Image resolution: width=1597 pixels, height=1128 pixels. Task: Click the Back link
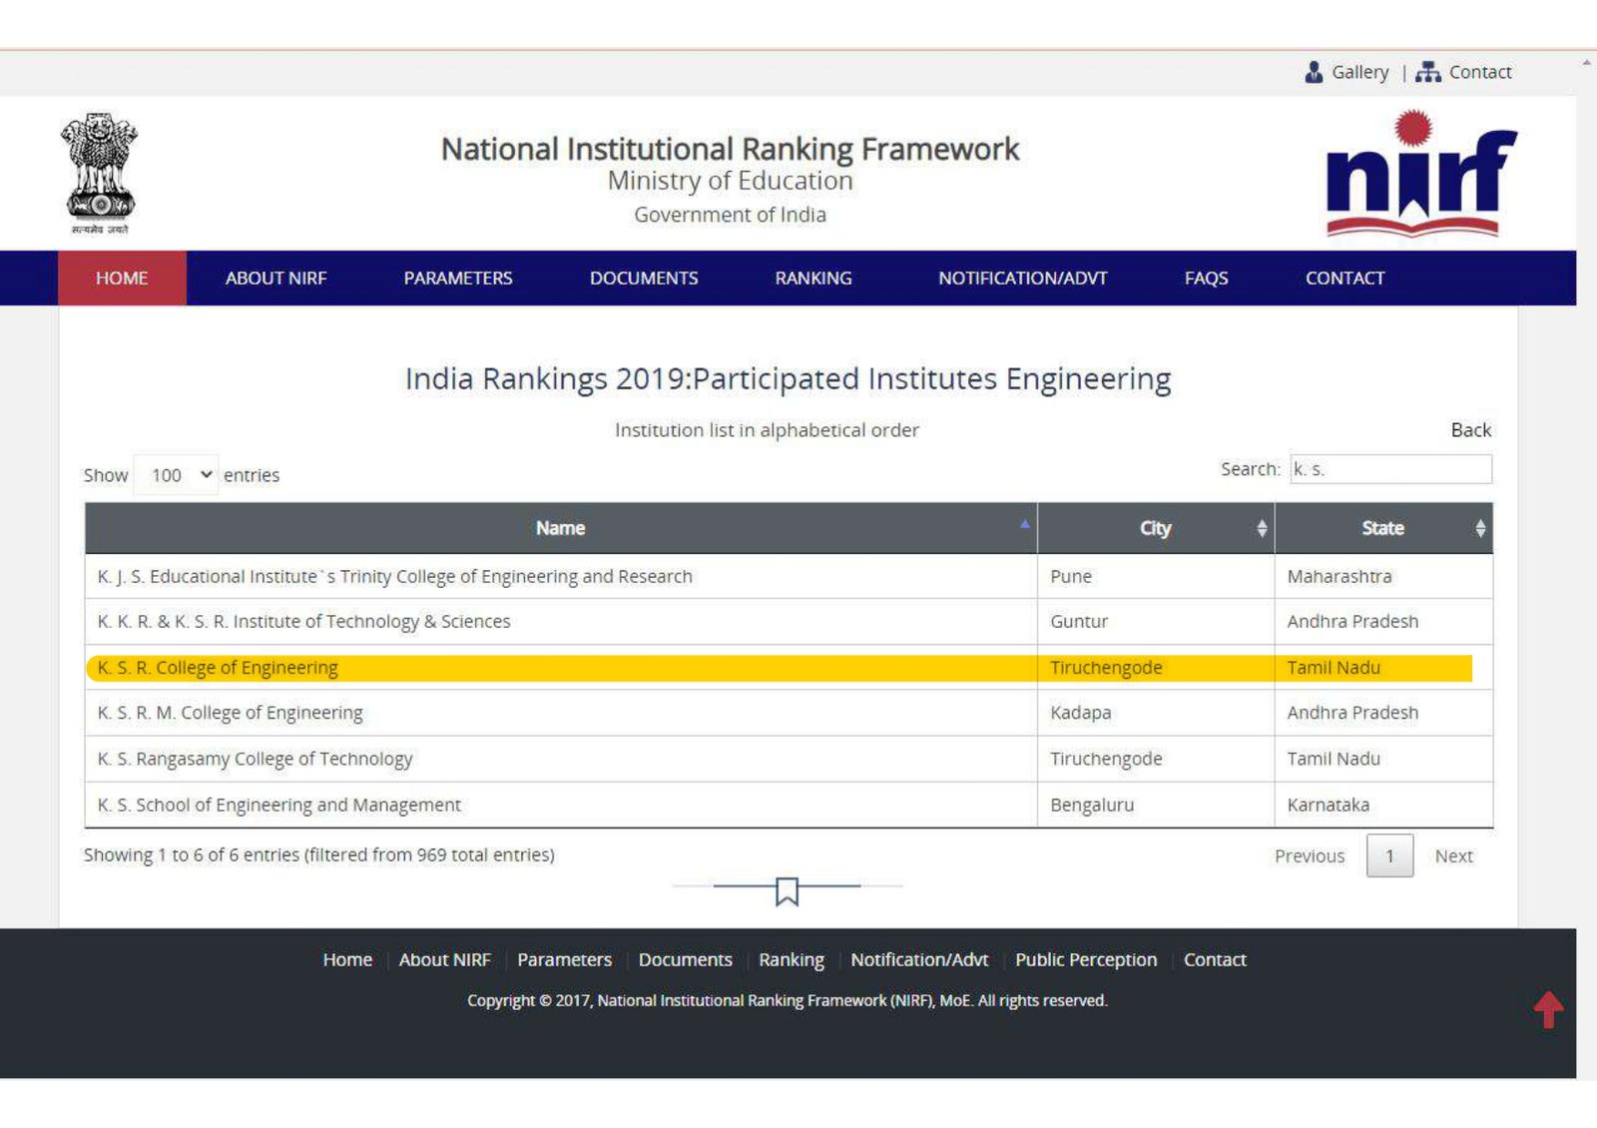[x=1470, y=430]
